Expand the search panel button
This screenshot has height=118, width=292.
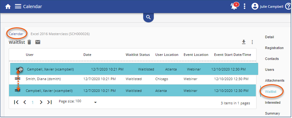pyautogui.click(x=148, y=17)
